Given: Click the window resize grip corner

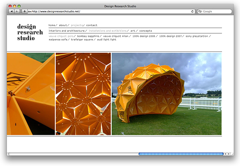Looking at the screenshot, I should click(232, 154).
